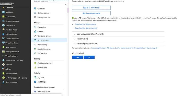The image size is (184, 96).
Task: Open Provisioning menu item
Action: coord(49,45)
